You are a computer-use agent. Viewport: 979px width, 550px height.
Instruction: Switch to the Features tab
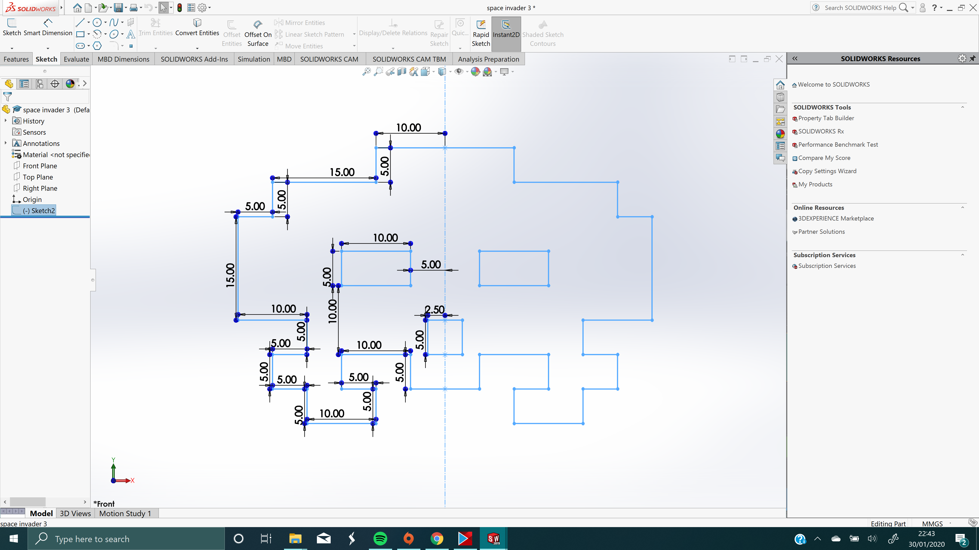pyautogui.click(x=16, y=59)
